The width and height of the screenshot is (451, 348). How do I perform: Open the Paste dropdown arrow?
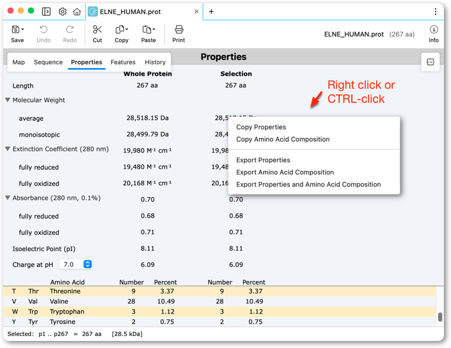click(x=154, y=29)
